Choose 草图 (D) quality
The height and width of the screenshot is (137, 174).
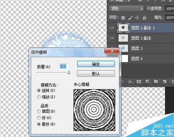(x=39, y=112)
